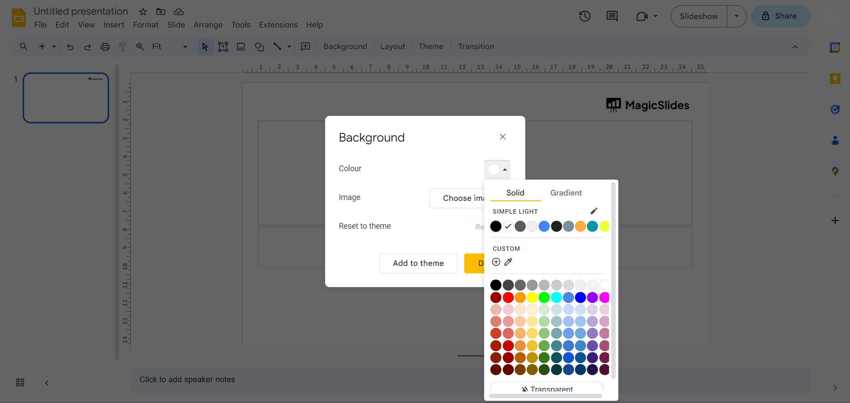Select the paint format tool
The width and height of the screenshot is (850, 403).
(x=123, y=46)
